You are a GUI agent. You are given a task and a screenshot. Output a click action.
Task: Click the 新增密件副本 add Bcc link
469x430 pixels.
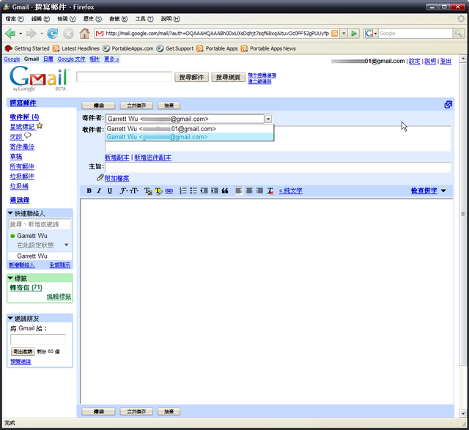point(152,157)
